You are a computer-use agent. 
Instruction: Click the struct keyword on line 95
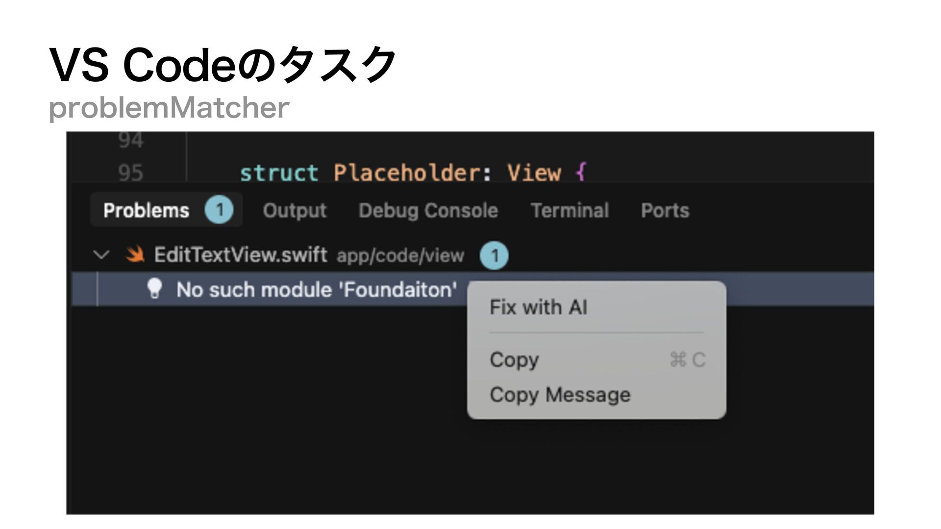click(x=279, y=173)
